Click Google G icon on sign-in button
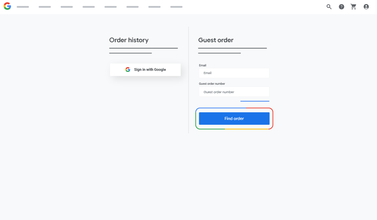The width and height of the screenshot is (377, 220). coord(128,70)
